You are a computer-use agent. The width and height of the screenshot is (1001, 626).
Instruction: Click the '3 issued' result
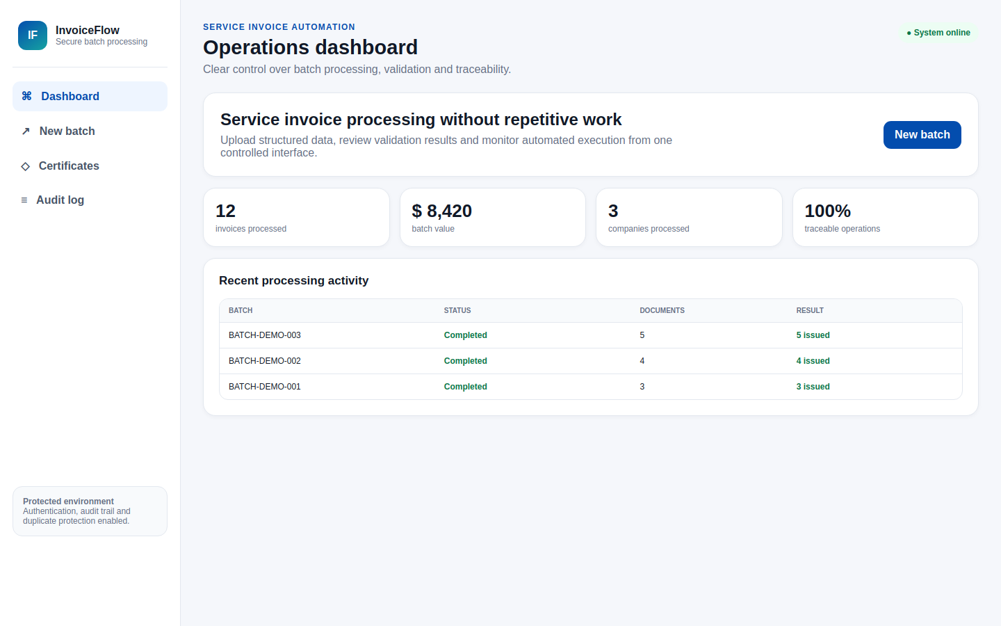point(813,387)
